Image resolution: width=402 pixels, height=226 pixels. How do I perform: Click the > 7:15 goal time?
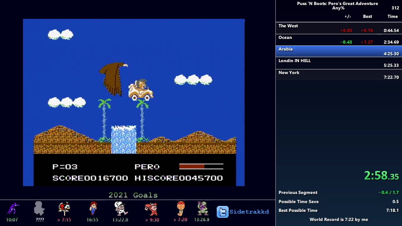pyautogui.click(x=64, y=220)
